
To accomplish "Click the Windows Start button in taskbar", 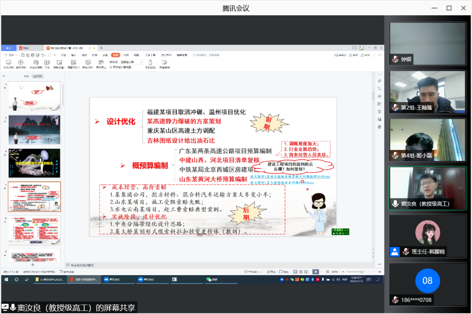I will [x=6, y=280].
